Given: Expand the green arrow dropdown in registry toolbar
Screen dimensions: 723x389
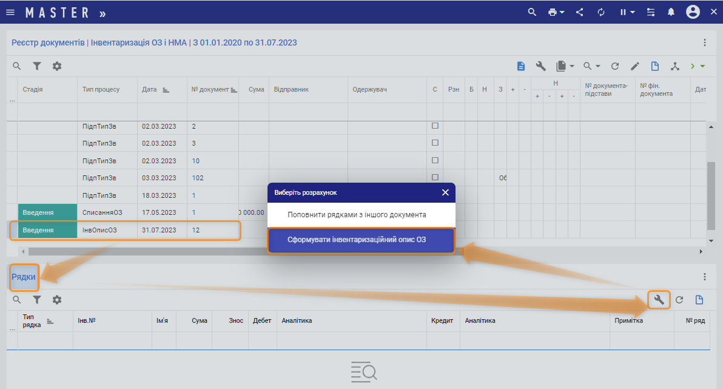Looking at the screenshot, I should click(702, 66).
